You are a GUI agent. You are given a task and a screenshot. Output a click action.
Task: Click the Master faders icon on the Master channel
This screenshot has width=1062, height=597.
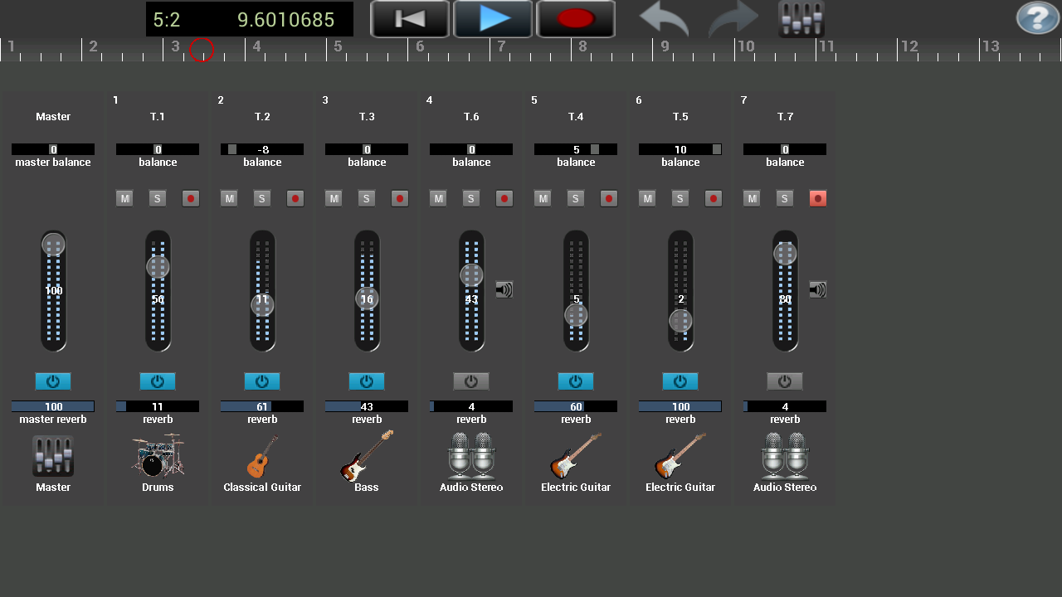(x=53, y=456)
